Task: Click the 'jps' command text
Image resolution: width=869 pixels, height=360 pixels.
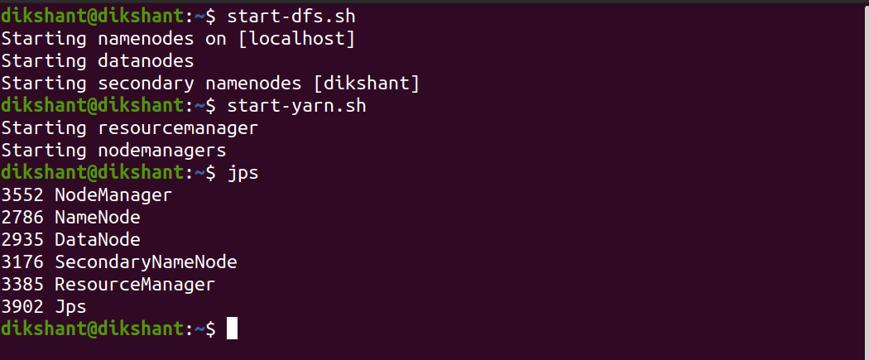Action: tap(243, 173)
